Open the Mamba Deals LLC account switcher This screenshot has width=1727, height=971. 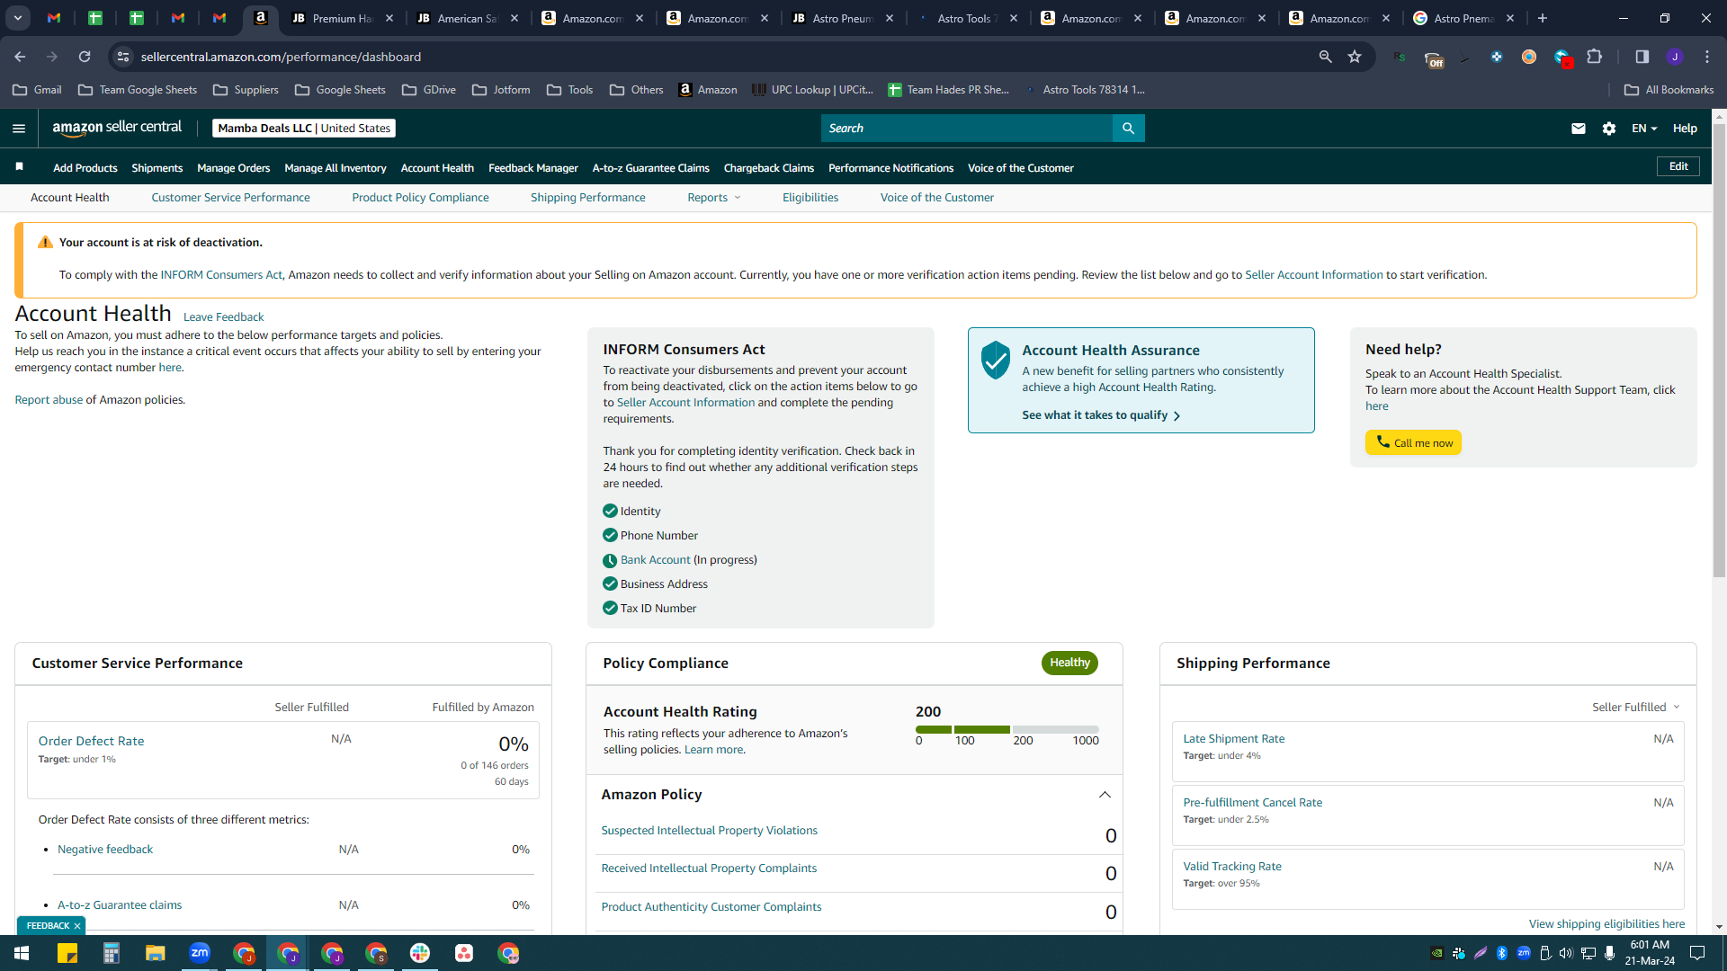[x=304, y=129]
